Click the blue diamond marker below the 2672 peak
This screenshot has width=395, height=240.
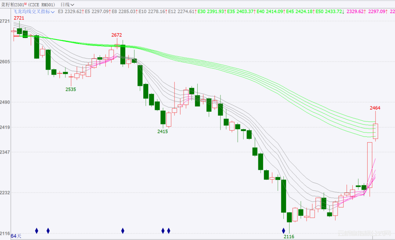[123, 231]
